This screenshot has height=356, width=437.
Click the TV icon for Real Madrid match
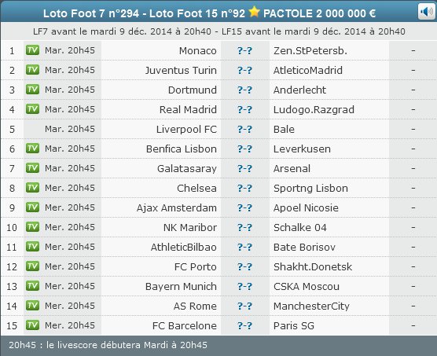32,109
